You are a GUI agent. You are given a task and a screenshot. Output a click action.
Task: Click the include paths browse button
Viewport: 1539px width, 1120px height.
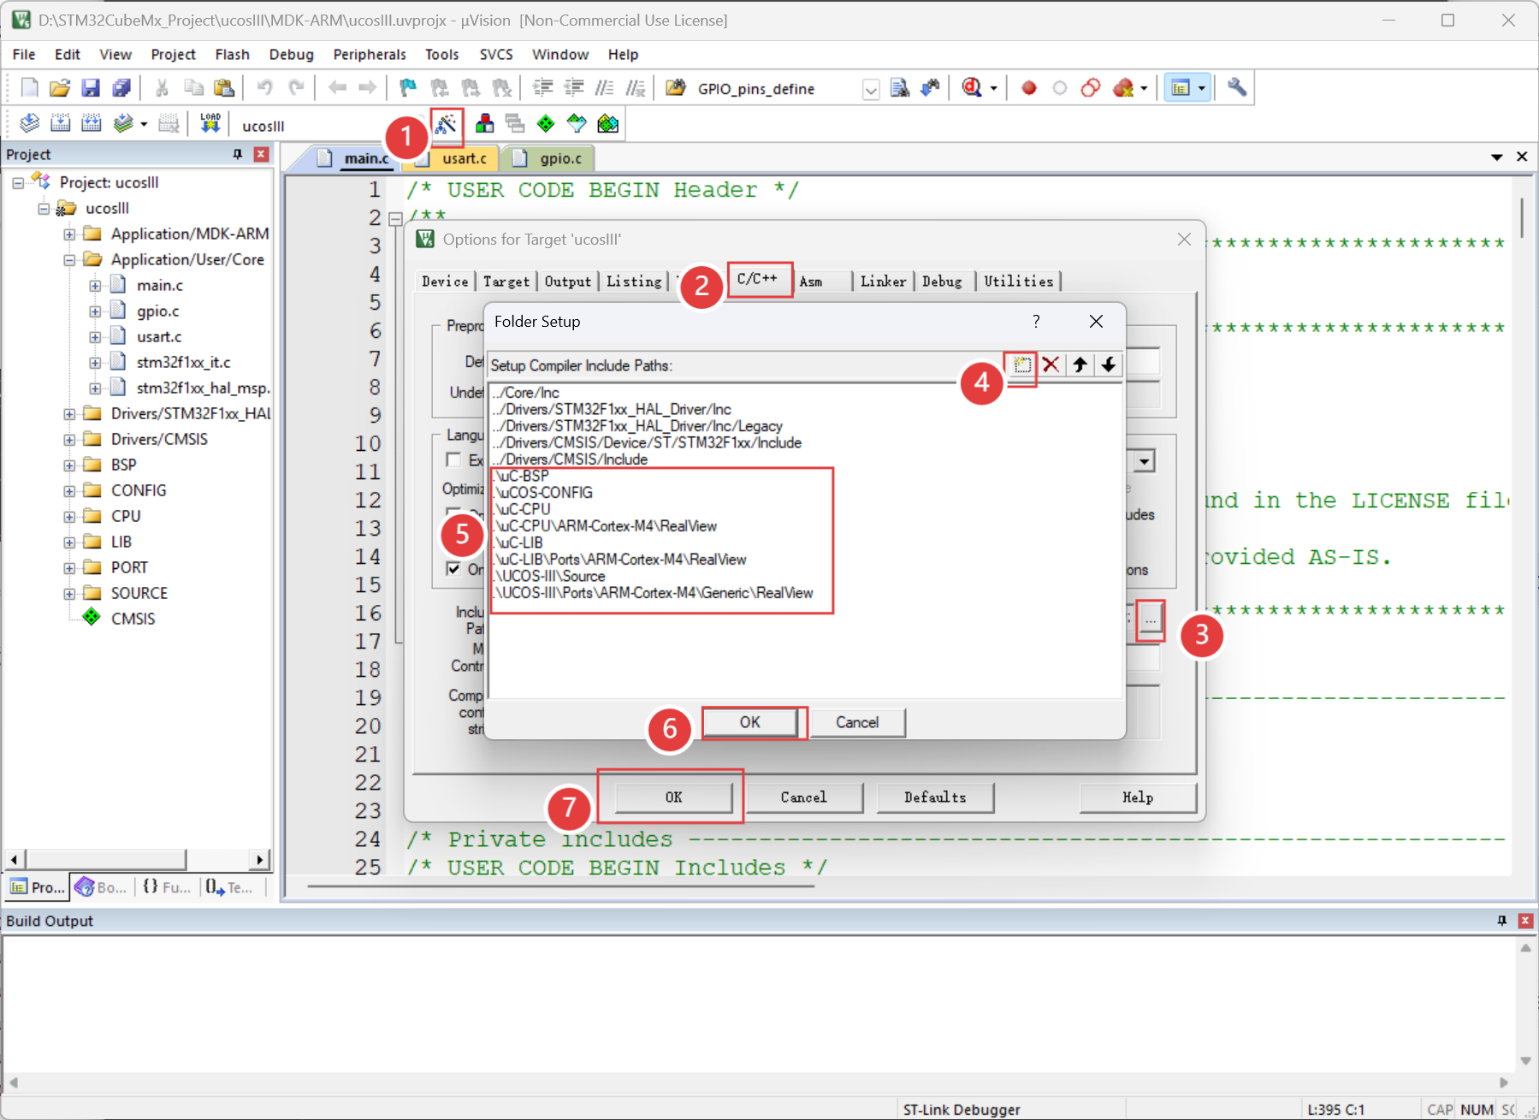tap(1151, 619)
